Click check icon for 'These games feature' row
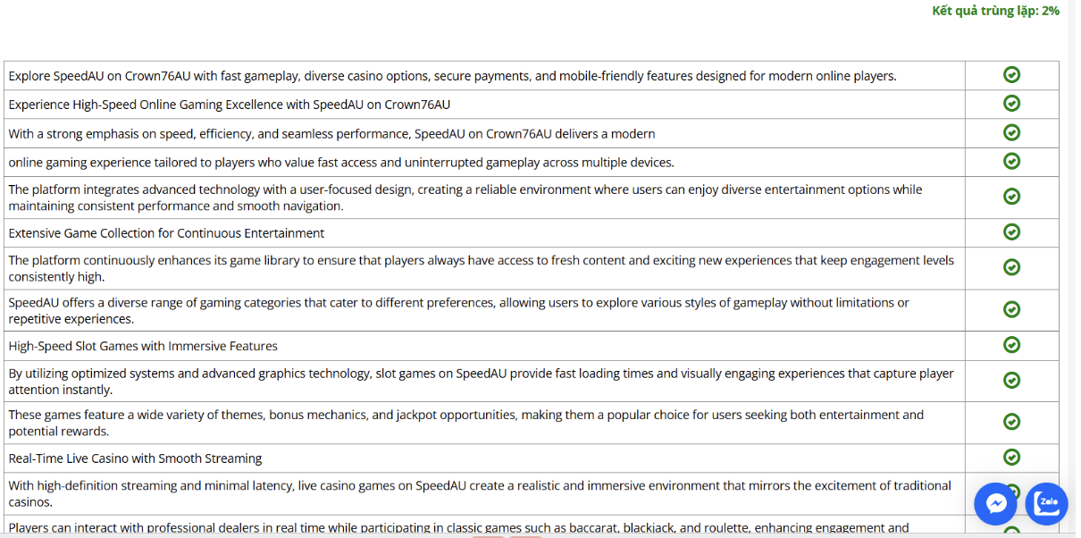Image resolution: width=1081 pixels, height=538 pixels. point(1011,422)
